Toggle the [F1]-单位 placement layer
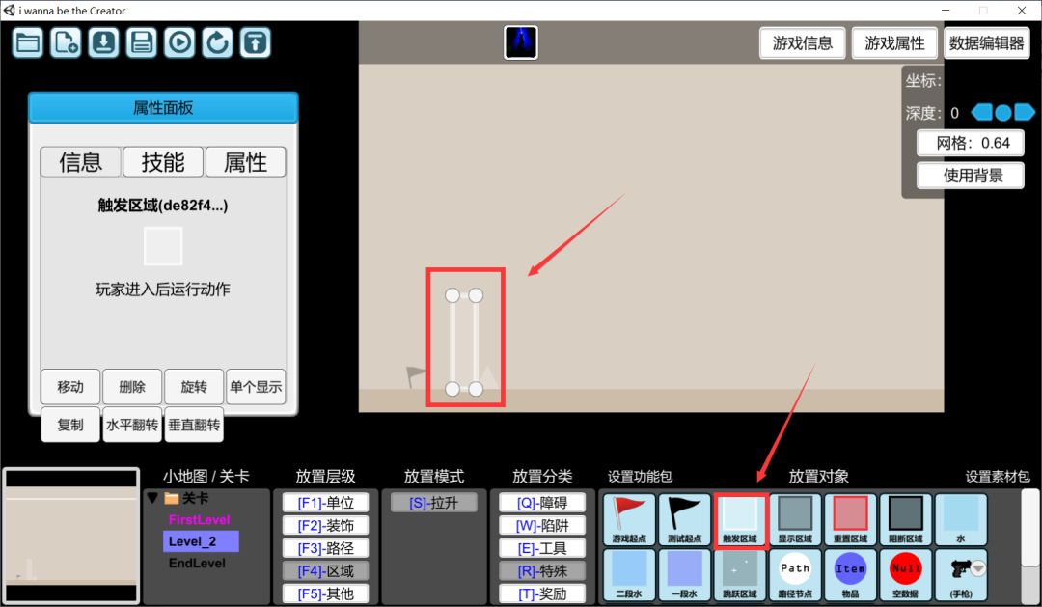Viewport: 1042px width, 607px height. tap(325, 503)
